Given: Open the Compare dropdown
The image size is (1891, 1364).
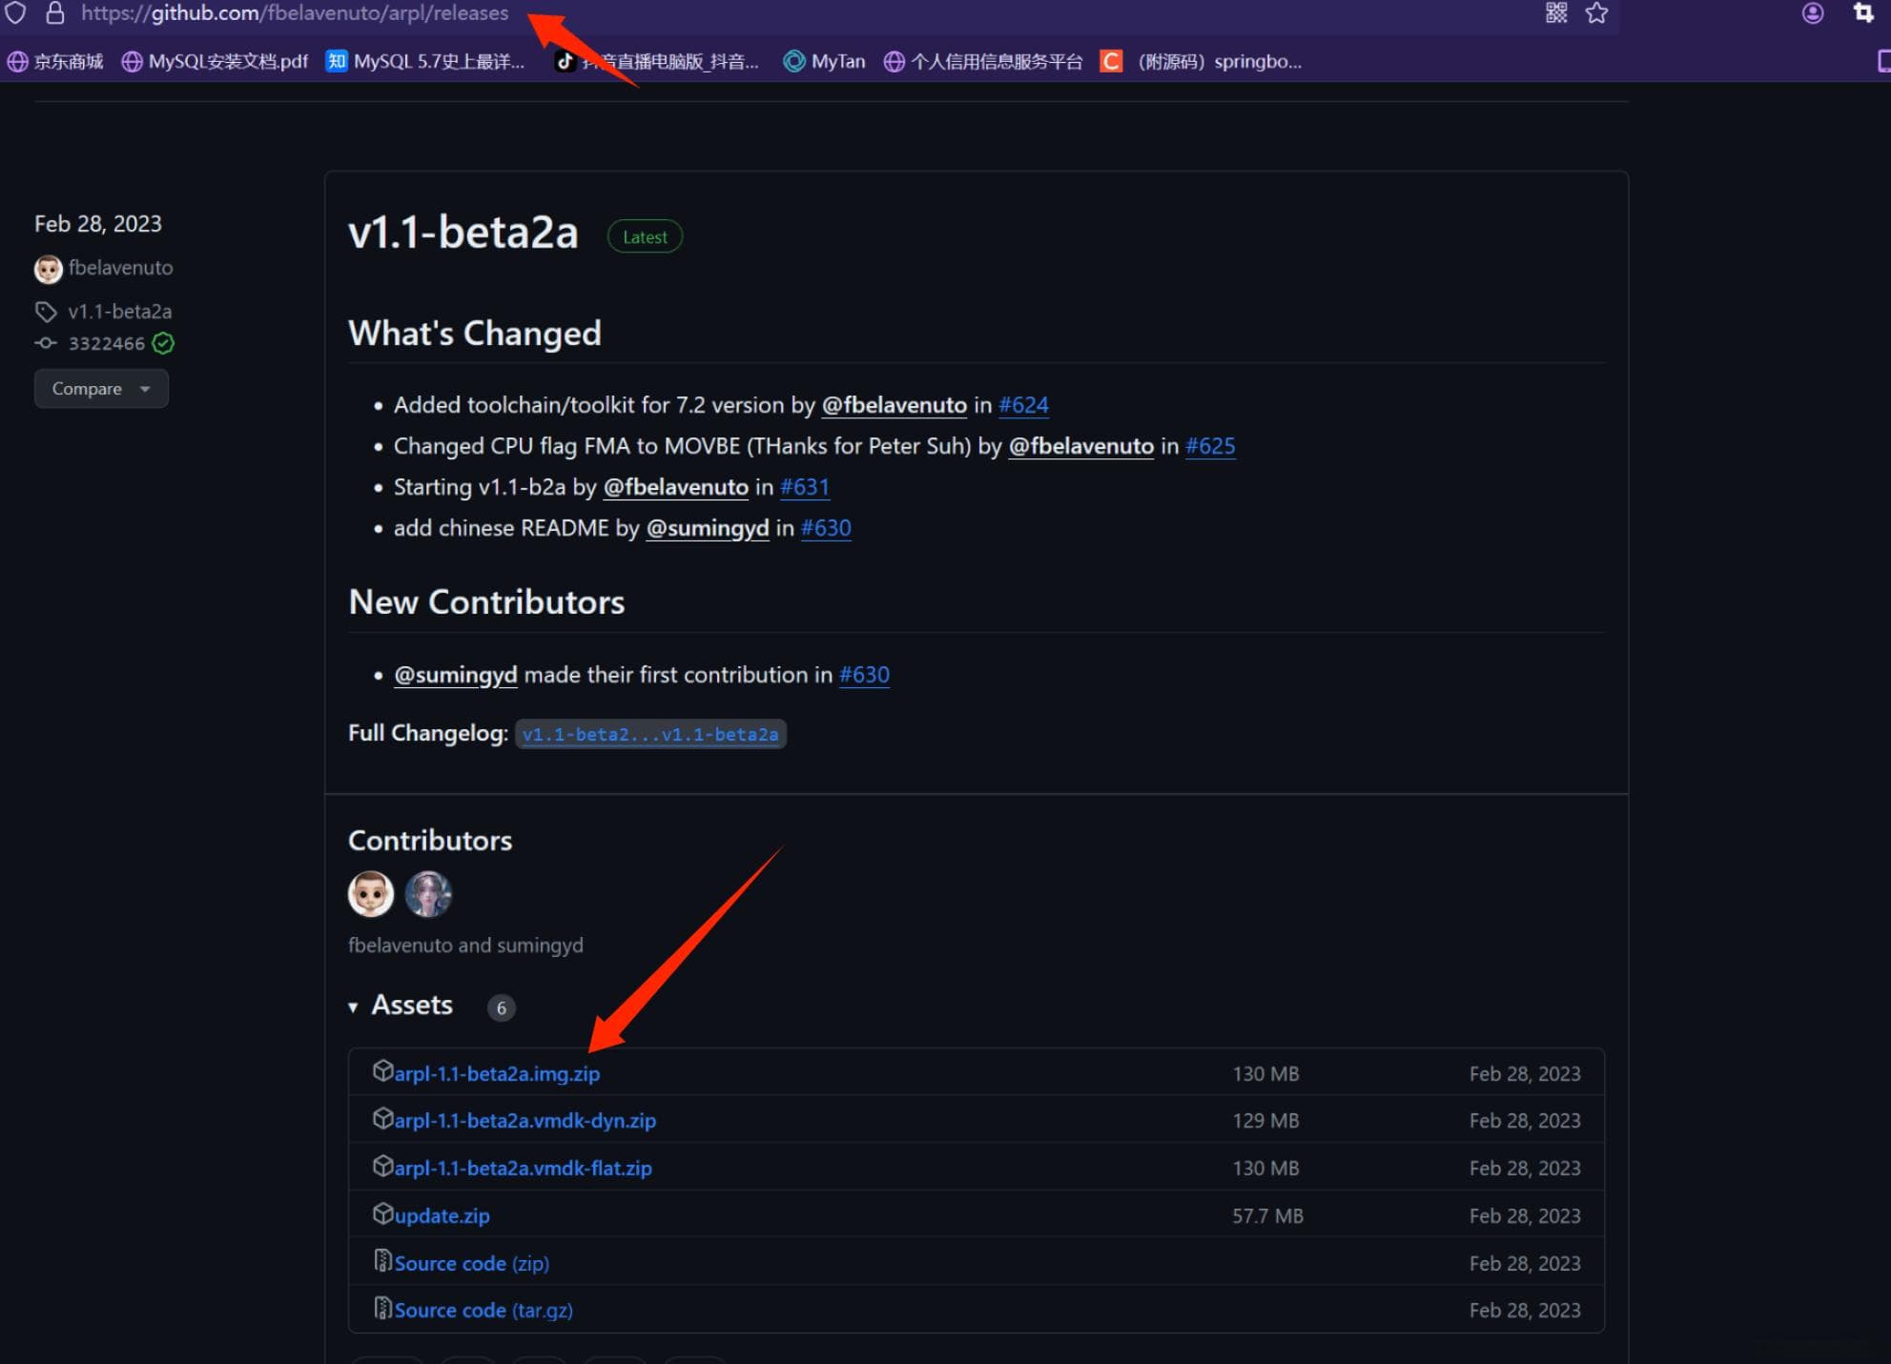Looking at the screenshot, I should pyautogui.click(x=101, y=389).
